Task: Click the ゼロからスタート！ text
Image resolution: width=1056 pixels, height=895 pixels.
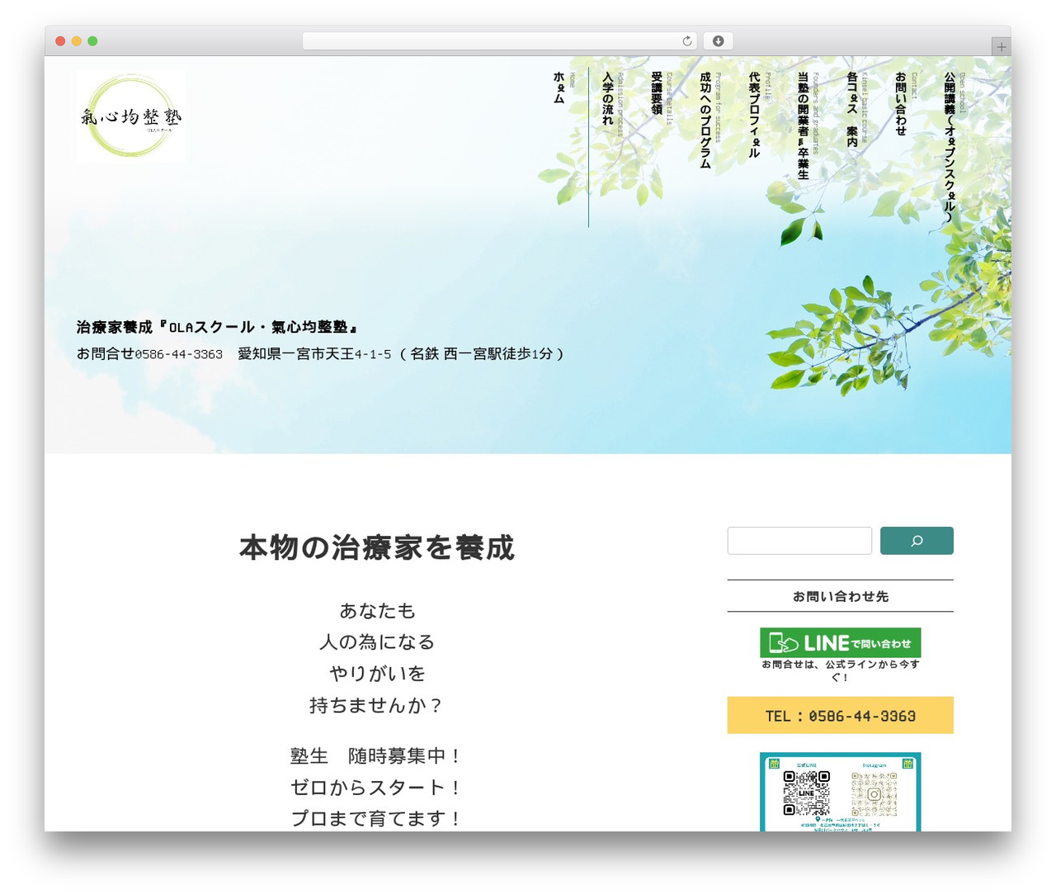Action: pyautogui.click(x=377, y=788)
